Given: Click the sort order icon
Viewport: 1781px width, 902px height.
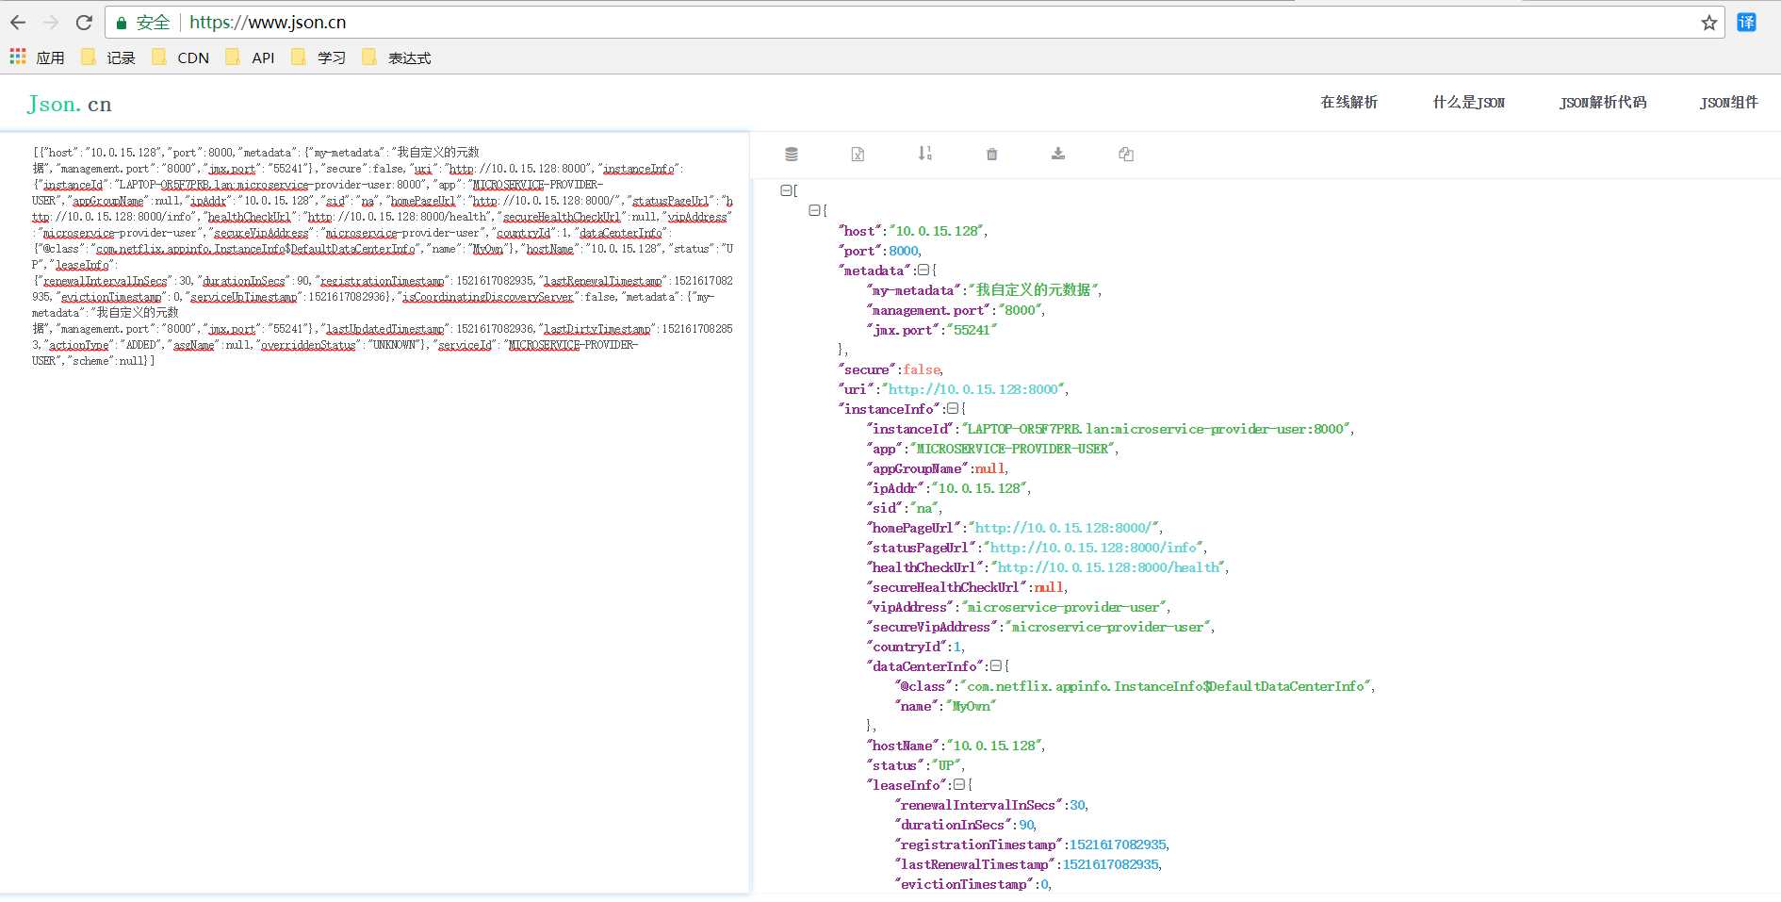Looking at the screenshot, I should (924, 153).
